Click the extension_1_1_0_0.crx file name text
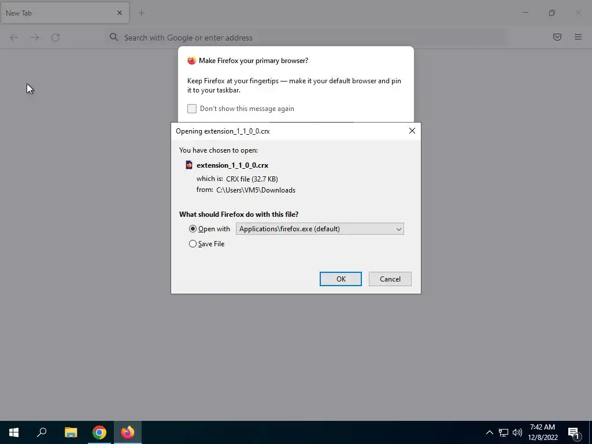 (x=232, y=165)
